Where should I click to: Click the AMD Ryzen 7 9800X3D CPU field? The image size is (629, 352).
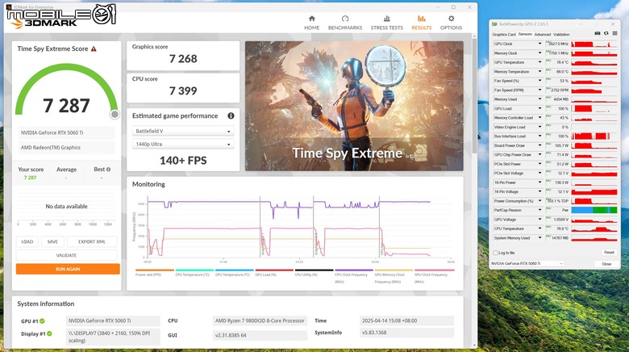coord(260,321)
